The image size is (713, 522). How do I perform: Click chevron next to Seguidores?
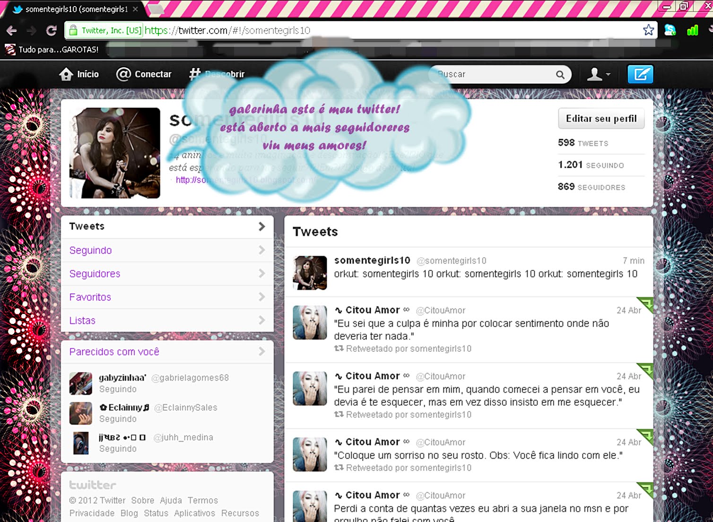click(x=261, y=273)
